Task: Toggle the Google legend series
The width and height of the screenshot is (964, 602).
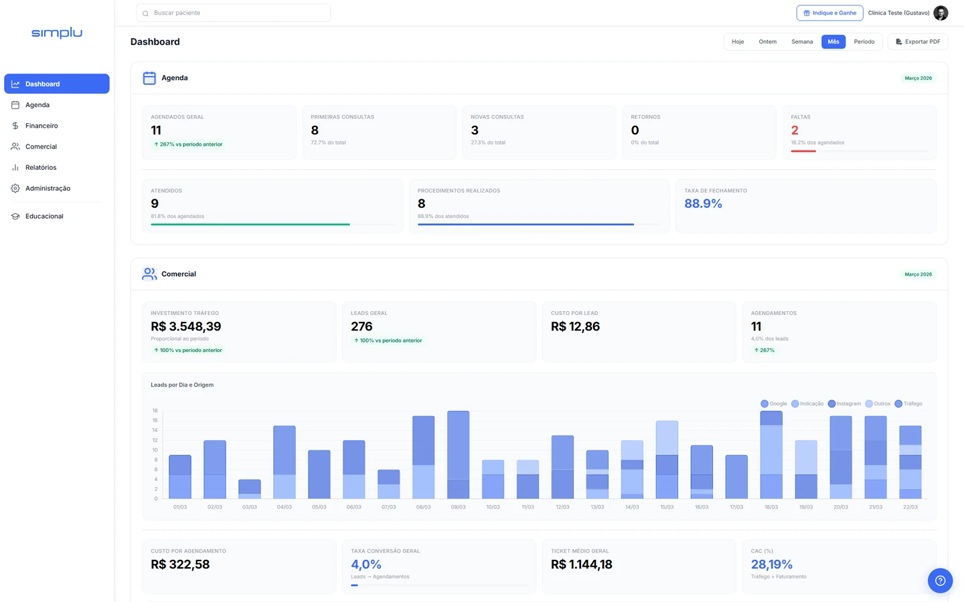Action: [x=774, y=404]
